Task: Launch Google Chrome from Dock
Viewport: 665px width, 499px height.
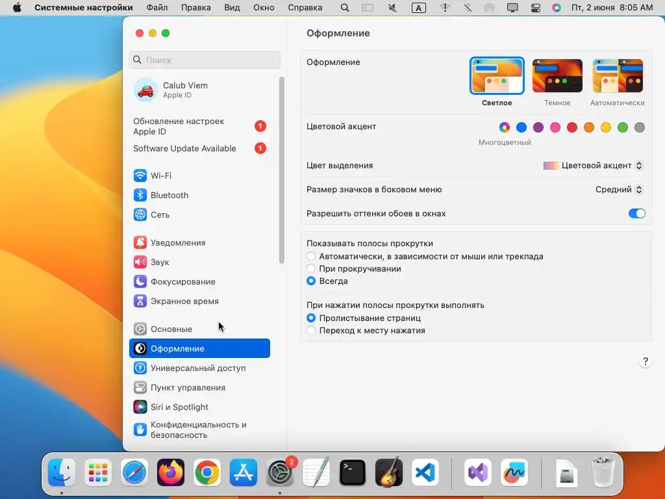Action: click(x=207, y=472)
